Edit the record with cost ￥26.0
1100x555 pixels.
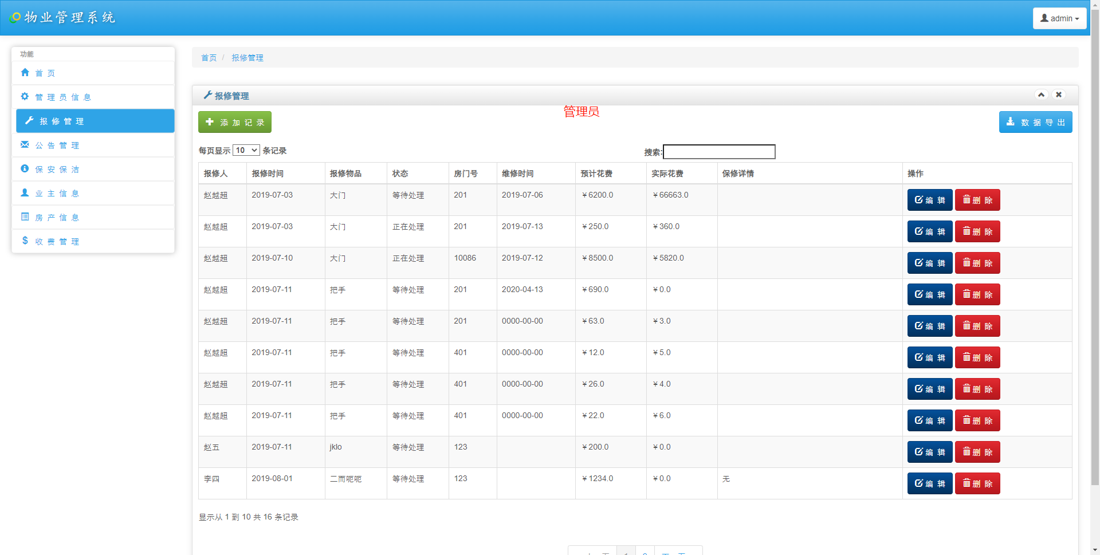pos(930,389)
